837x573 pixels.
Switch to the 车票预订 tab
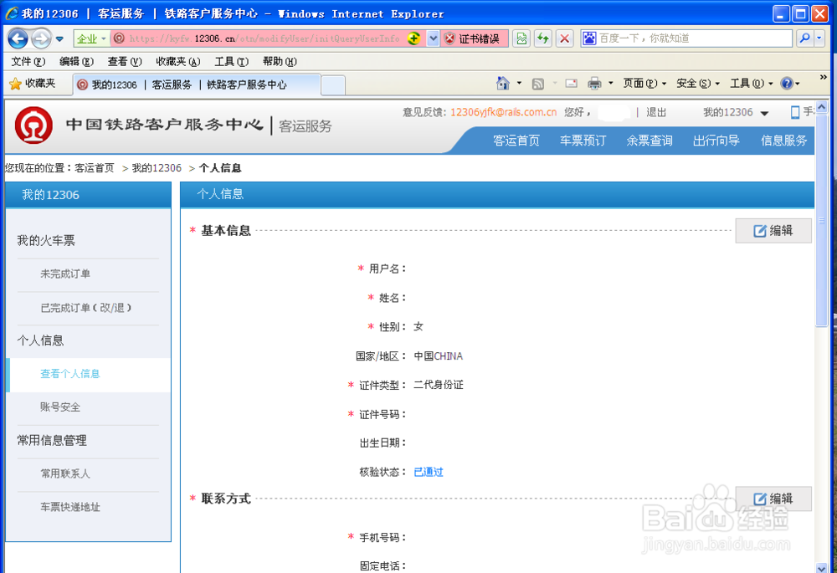pos(582,141)
